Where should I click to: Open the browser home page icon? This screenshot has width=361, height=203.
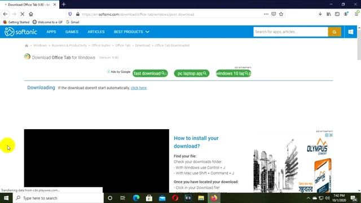click(31, 14)
